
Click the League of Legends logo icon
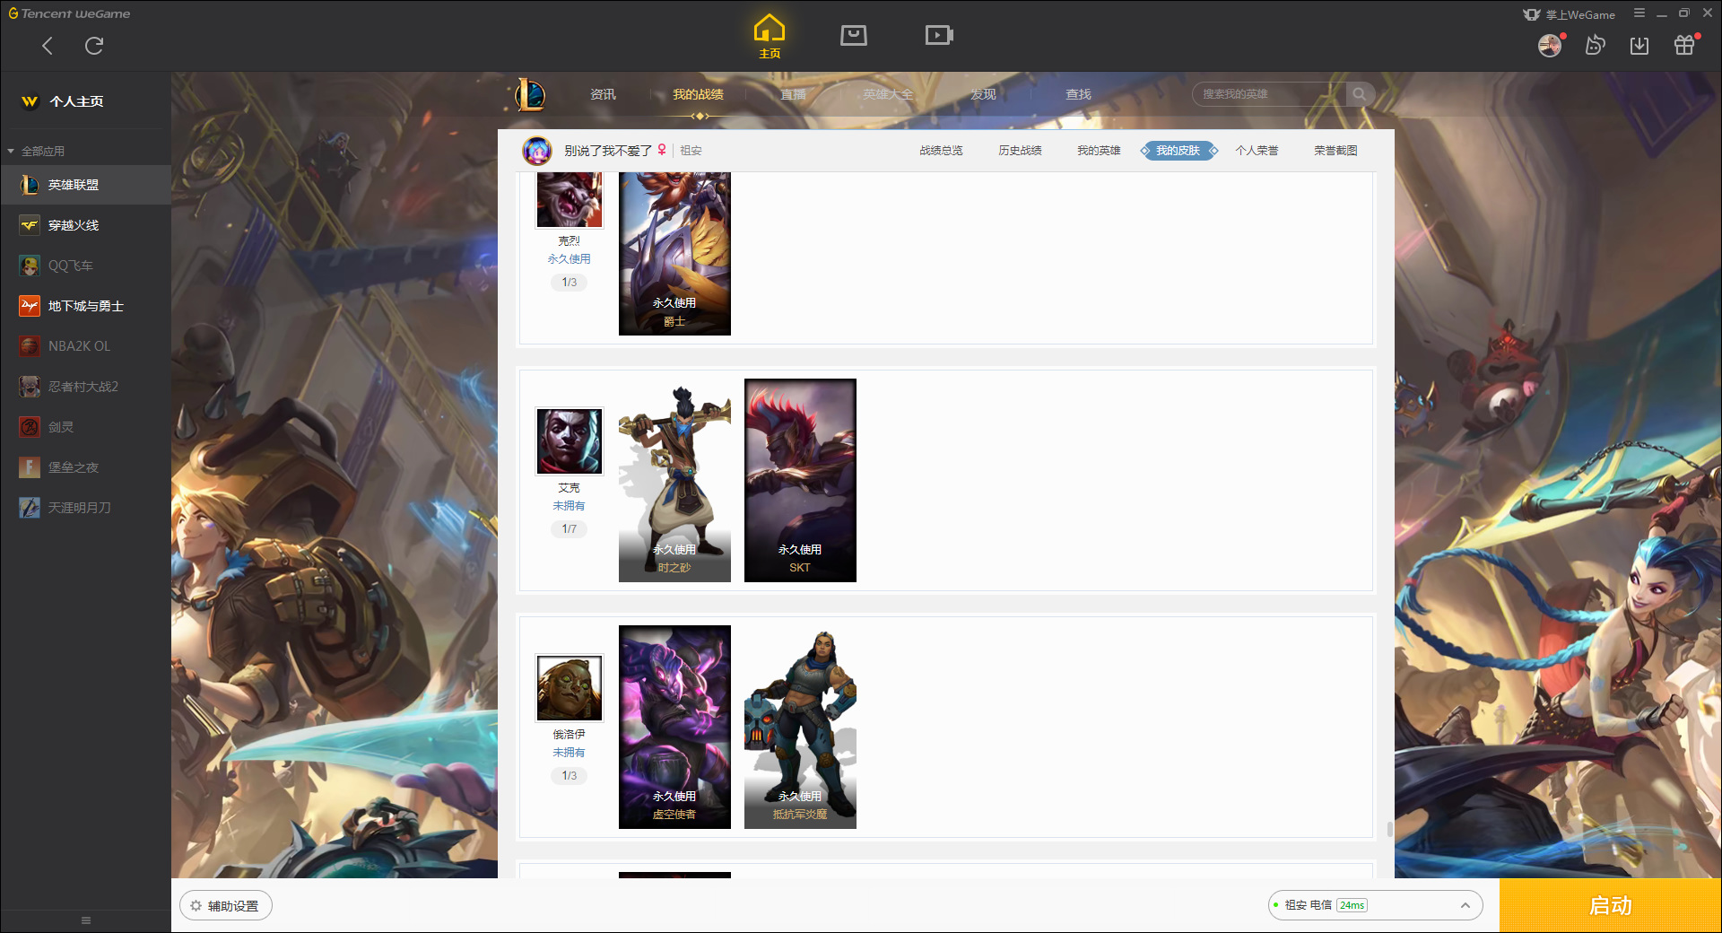click(530, 94)
